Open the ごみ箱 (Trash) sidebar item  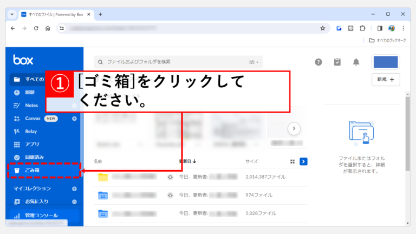(44, 170)
